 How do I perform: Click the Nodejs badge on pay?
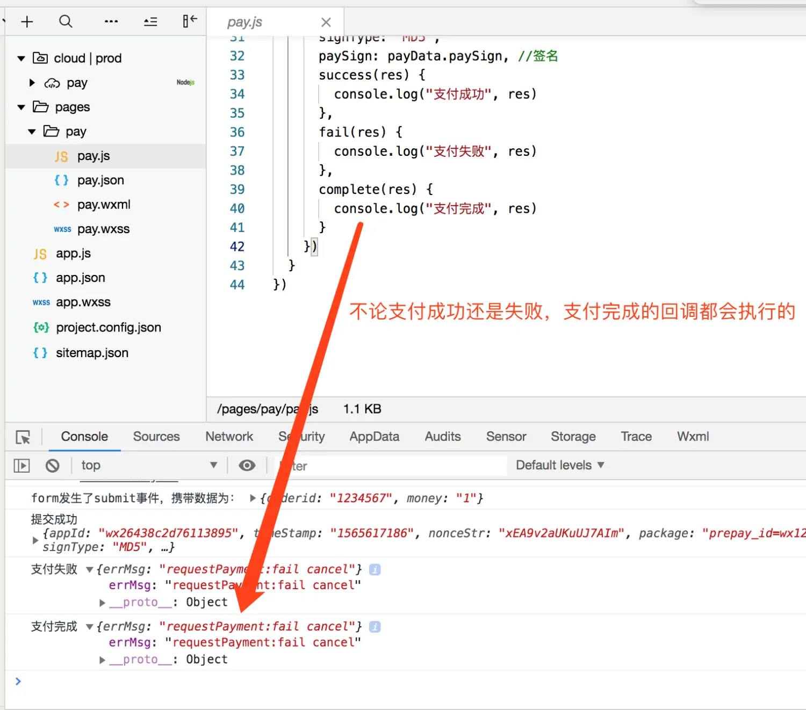click(185, 83)
